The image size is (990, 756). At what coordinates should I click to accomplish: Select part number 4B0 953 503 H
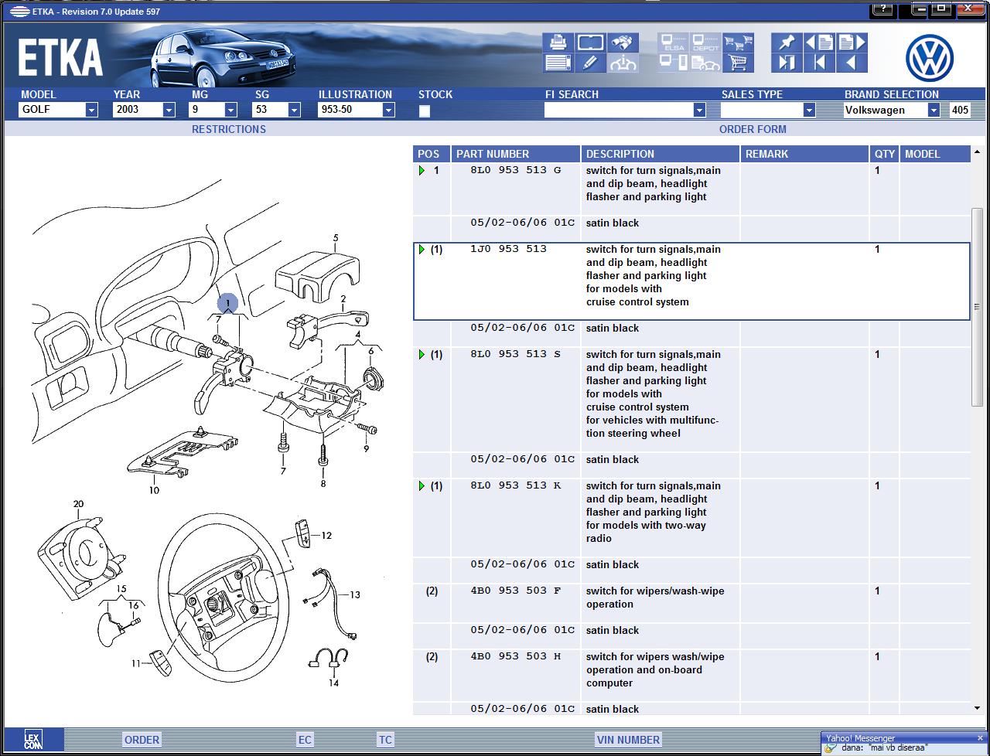[516, 656]
